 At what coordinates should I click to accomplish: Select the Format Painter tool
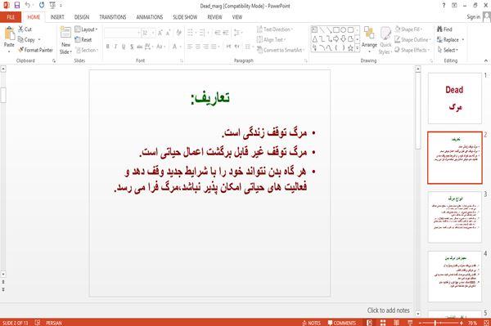(x=35, y=50)
